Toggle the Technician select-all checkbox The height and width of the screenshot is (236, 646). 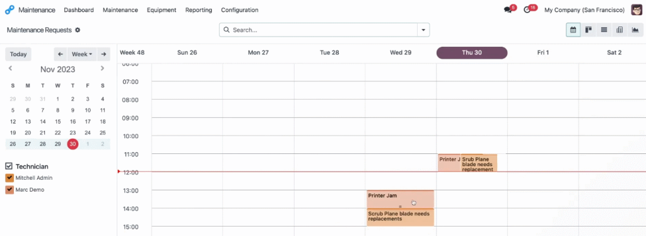9,166
